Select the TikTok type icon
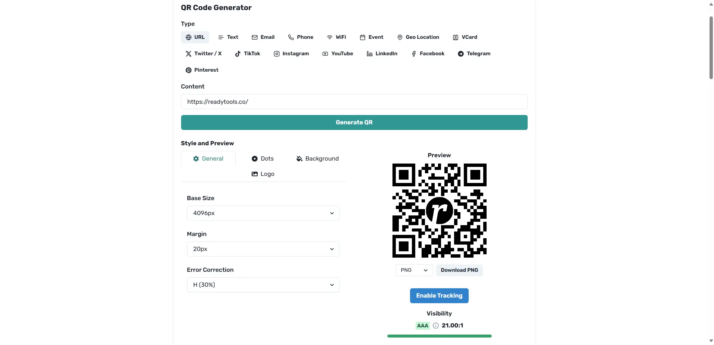This screenshot has height=345, width=714. (248, 53)
